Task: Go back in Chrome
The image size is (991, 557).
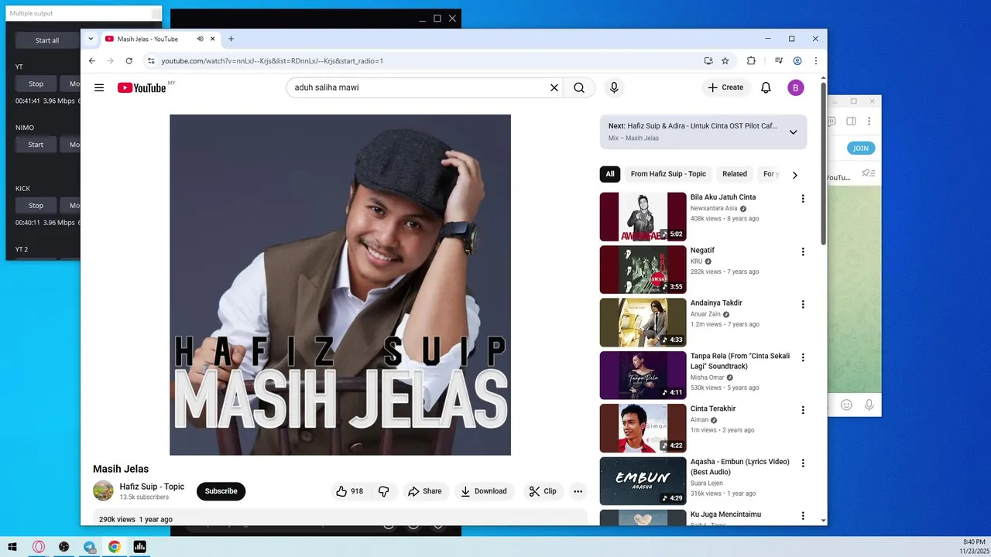Action: pyautogui.click(x=92, y=60)
